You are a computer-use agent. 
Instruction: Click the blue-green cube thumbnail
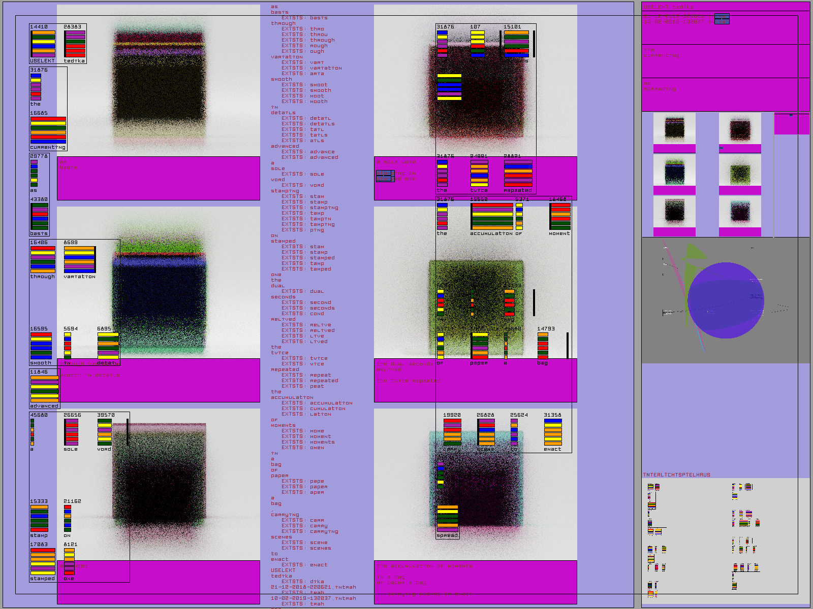coord(674,170)
